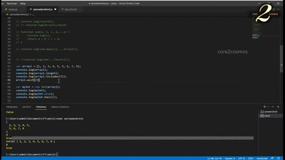285x160 pixels.
Task: Click the line 'console.log(mySet.size);'
Action: (35, 94)
